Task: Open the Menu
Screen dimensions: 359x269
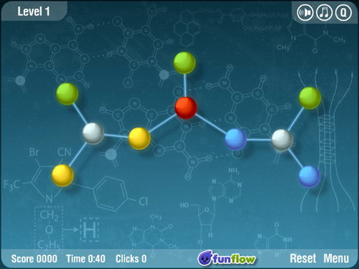Action: point(336,258)
